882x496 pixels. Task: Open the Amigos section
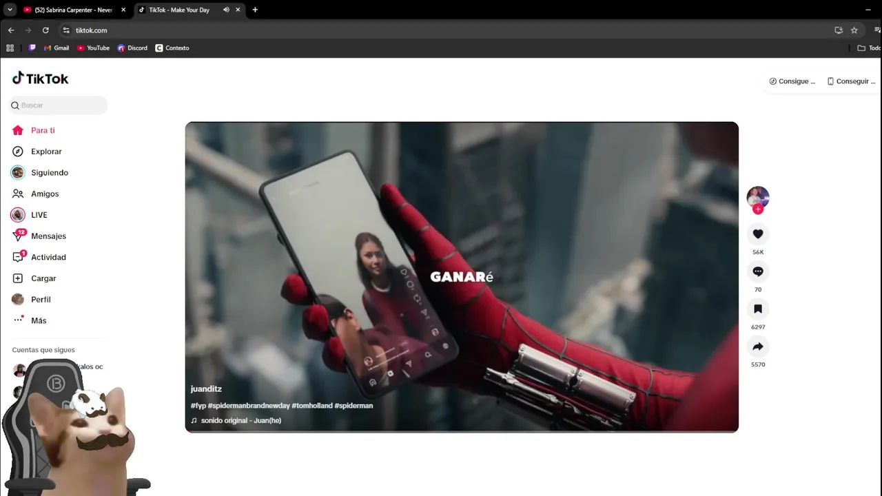(x=35, y=194)
